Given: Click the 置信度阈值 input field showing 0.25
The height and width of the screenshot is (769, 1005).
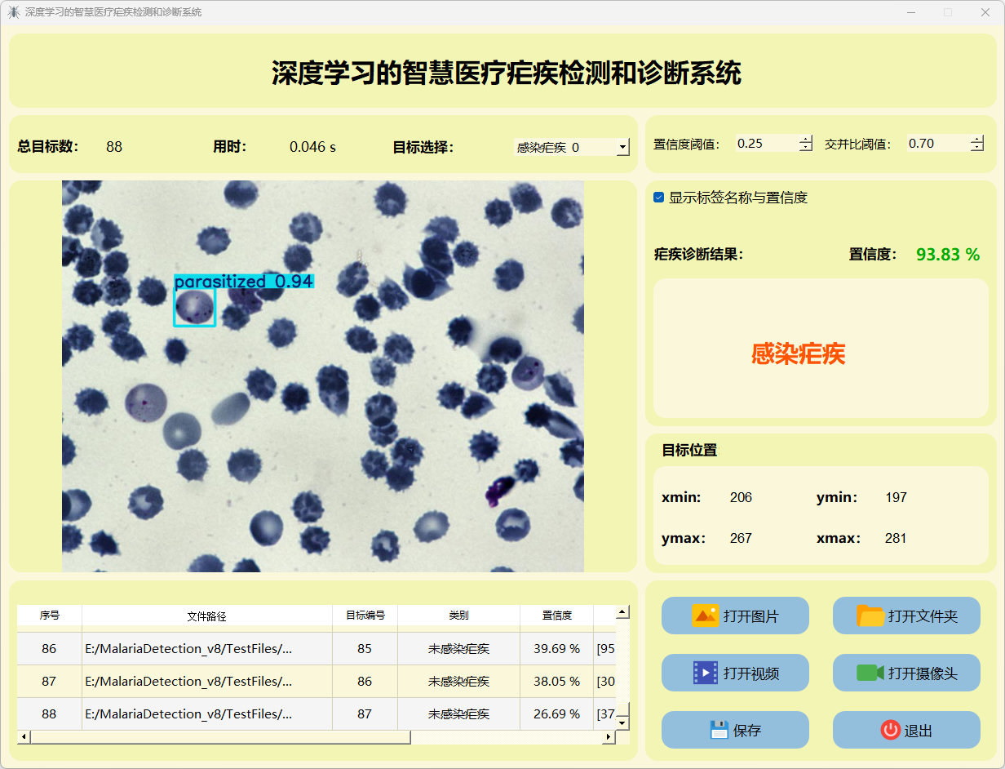Looking at the screenshot, I should (765, 144).
